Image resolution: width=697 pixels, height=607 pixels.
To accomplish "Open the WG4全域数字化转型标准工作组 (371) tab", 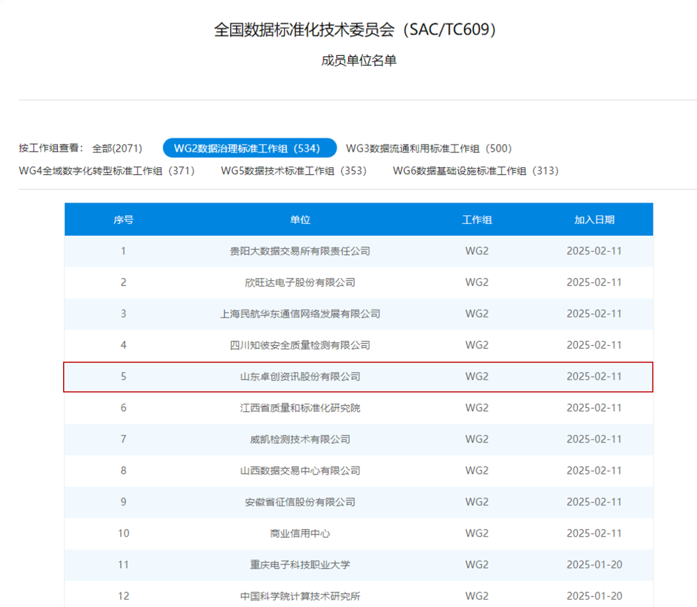I will point(107,171).
